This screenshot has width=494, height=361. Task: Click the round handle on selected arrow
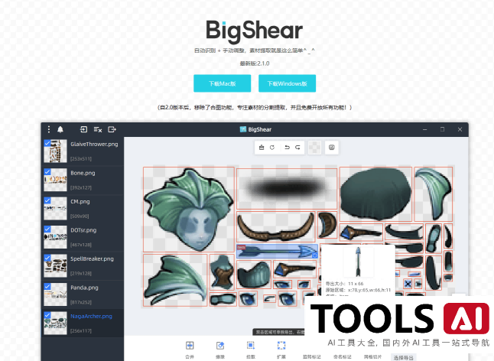(x=314, y=255)
